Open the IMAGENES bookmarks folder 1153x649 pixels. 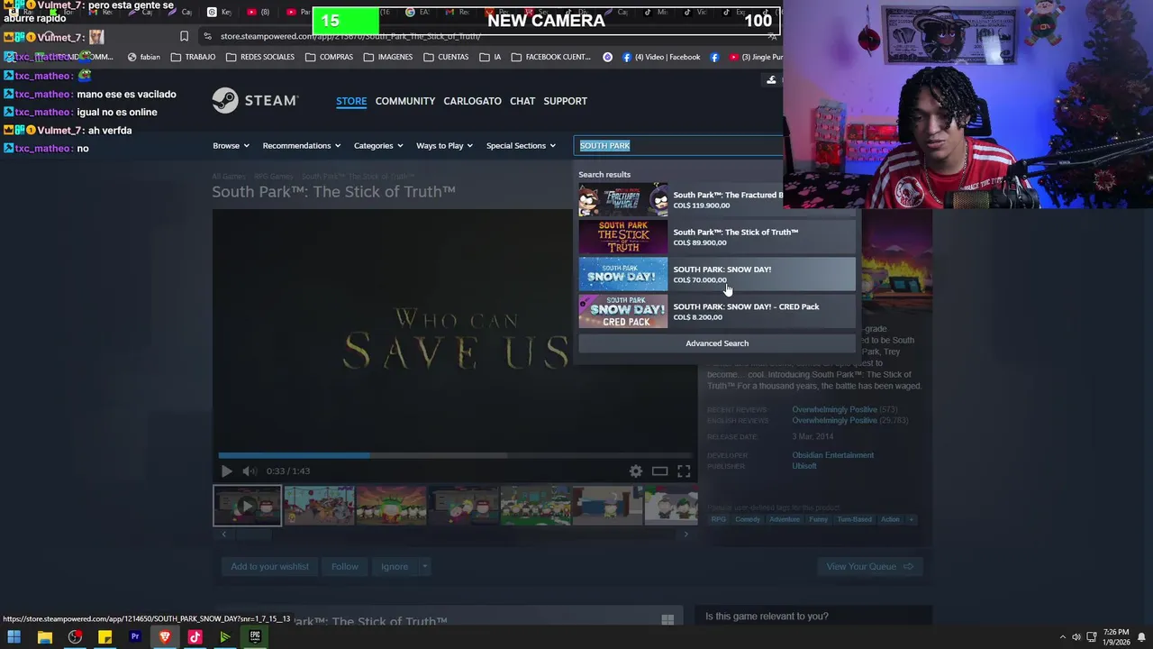pos(388,57)
